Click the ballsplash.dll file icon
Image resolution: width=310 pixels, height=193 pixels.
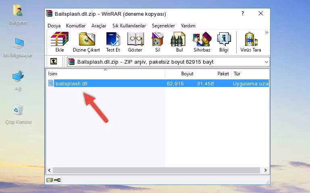point(51,83)
